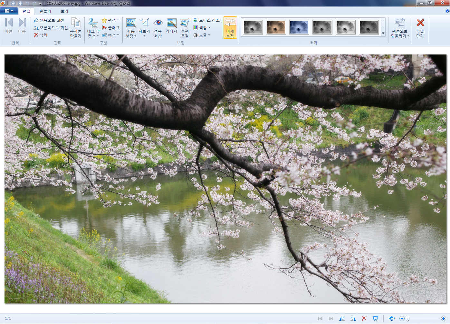Click the 다음 next photo button
This screenshot has width=450, height=324.
coord(22,26)
